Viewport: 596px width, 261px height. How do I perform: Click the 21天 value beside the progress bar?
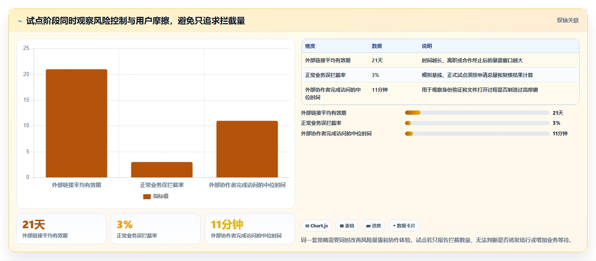tap(558, 113)
